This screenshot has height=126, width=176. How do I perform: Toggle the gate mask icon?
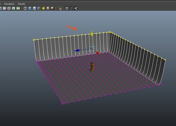click(4, 8)
